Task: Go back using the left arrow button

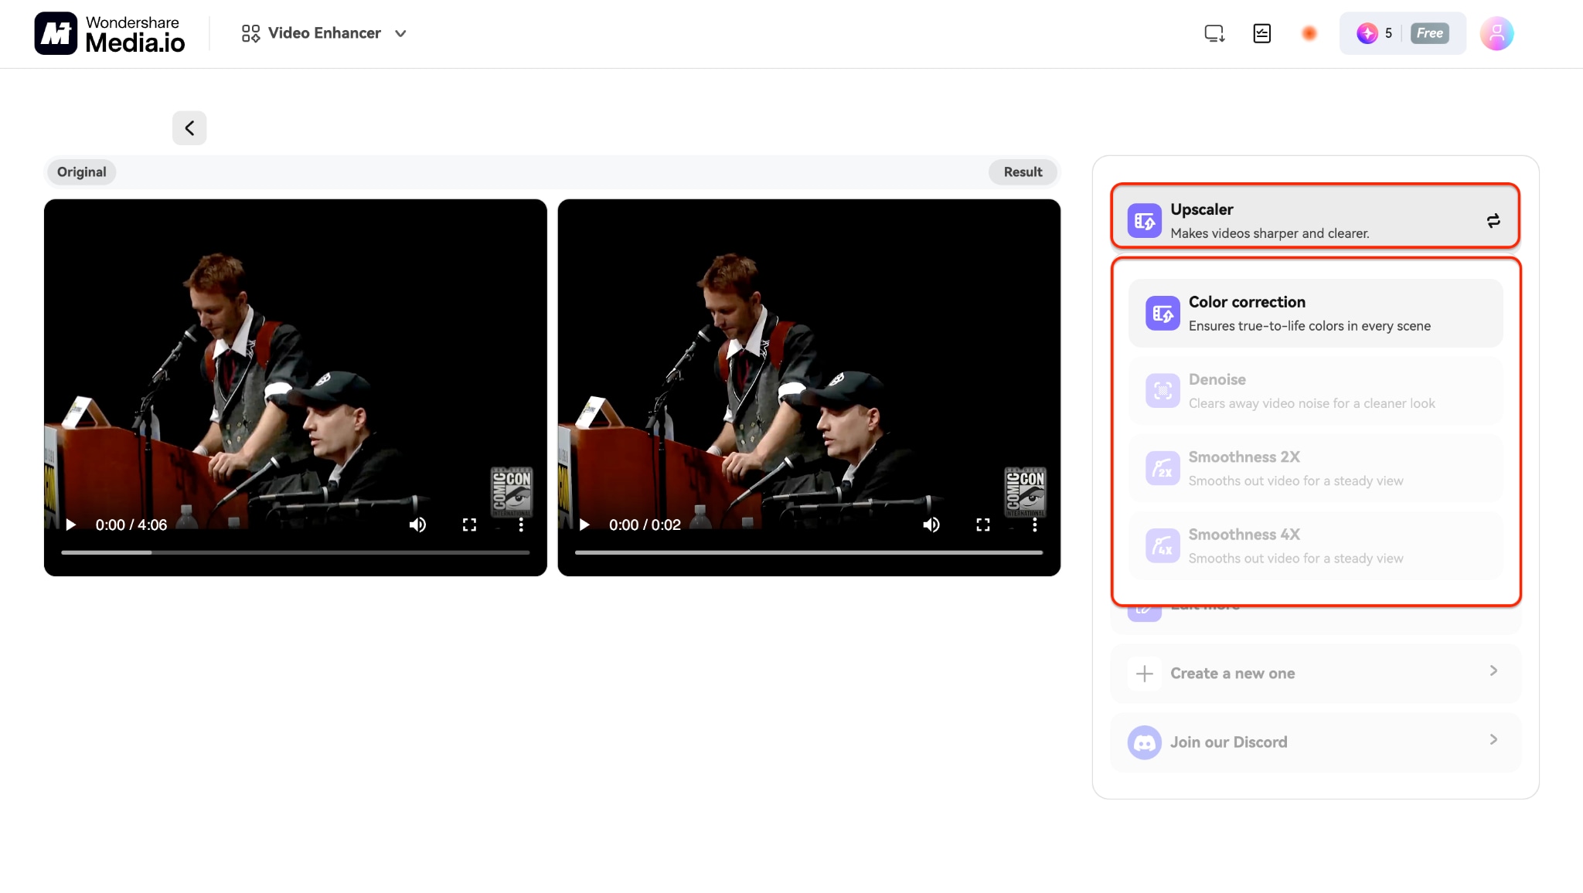Action: (189, 128)
